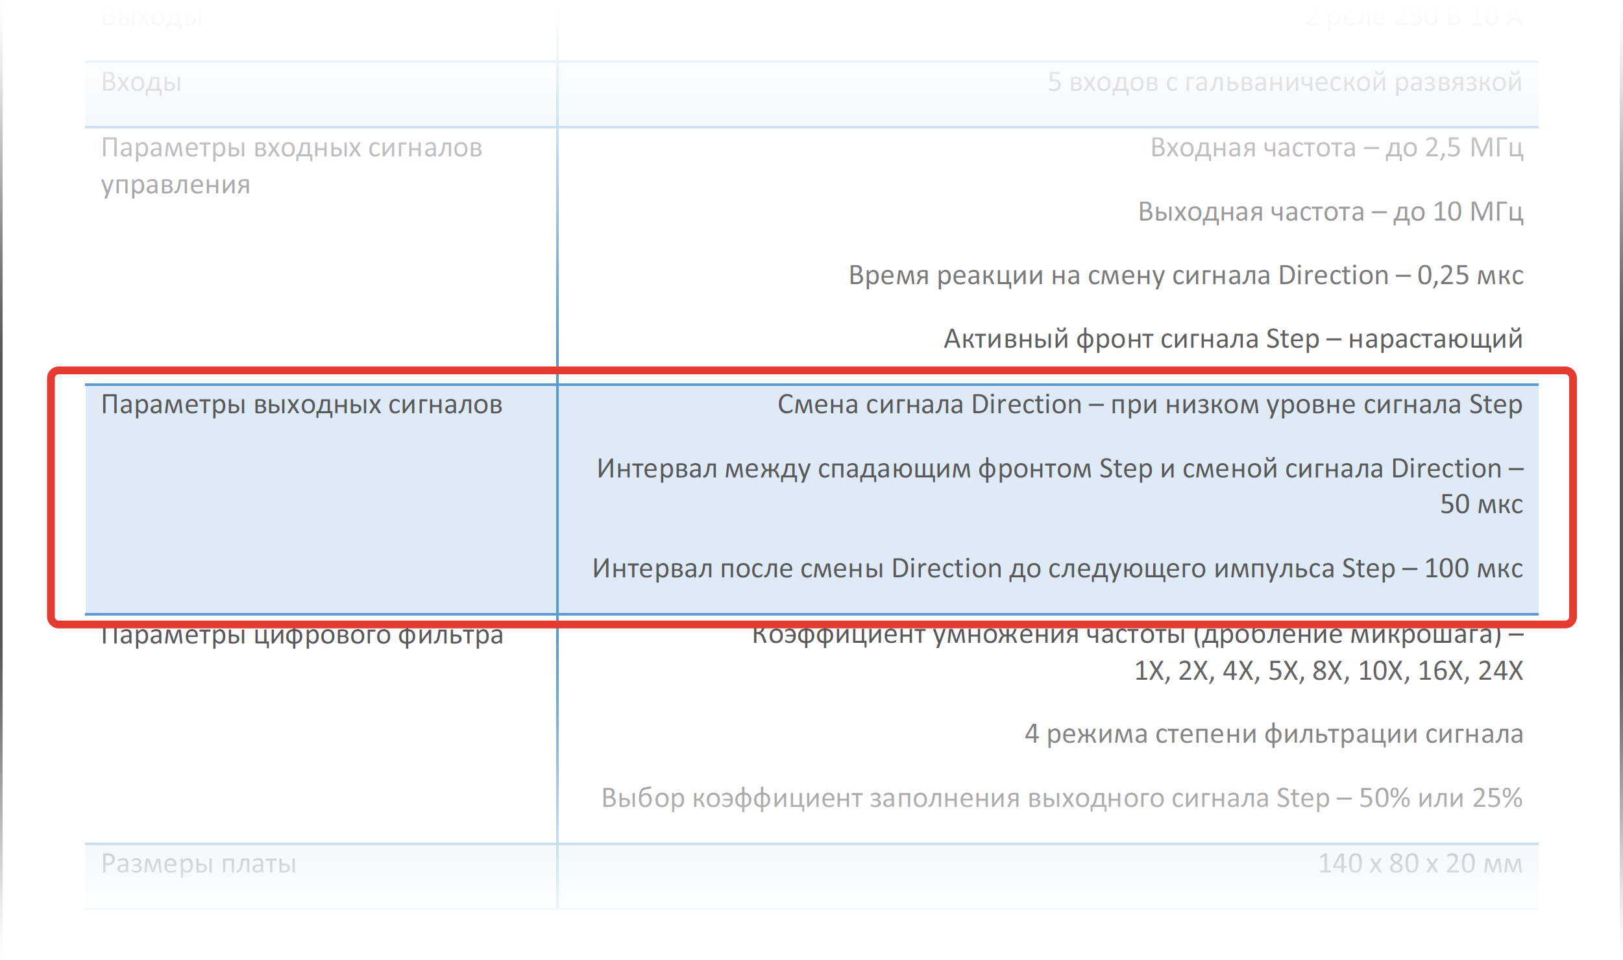This screenshot has width=1623, height=960.
Task: Click 'Входная частота – до 2,5 МГц' line
Action: coord(1336,148)
